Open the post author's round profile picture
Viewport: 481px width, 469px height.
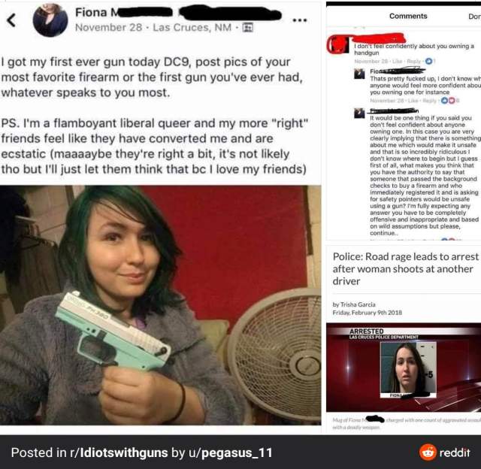click(50, 20)
